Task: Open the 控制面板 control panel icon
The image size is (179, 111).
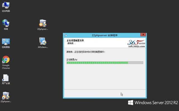Action: coord(6,43)
